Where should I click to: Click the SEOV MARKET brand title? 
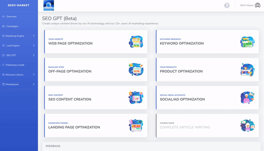point(18,5)
